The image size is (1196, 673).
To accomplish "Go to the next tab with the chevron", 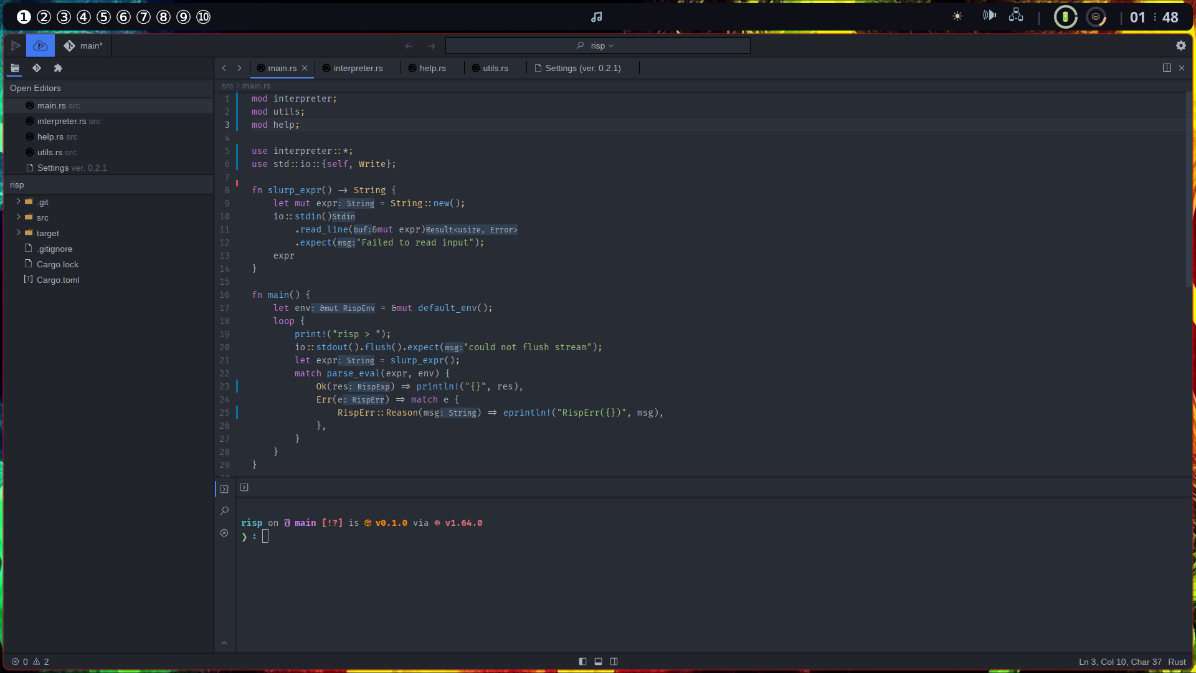I will coord(239,68).
